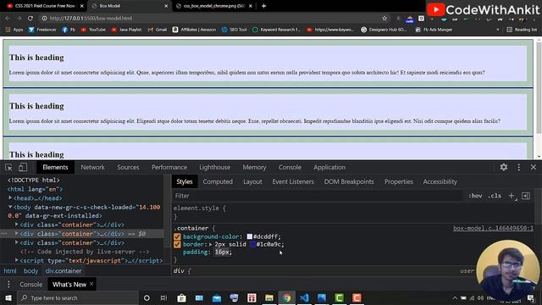542x305 pixels.
Task: Open the Performance panel tab
Action: [x=169, y=168]
